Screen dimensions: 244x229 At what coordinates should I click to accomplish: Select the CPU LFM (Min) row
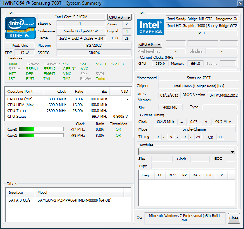tap(68, 99)
